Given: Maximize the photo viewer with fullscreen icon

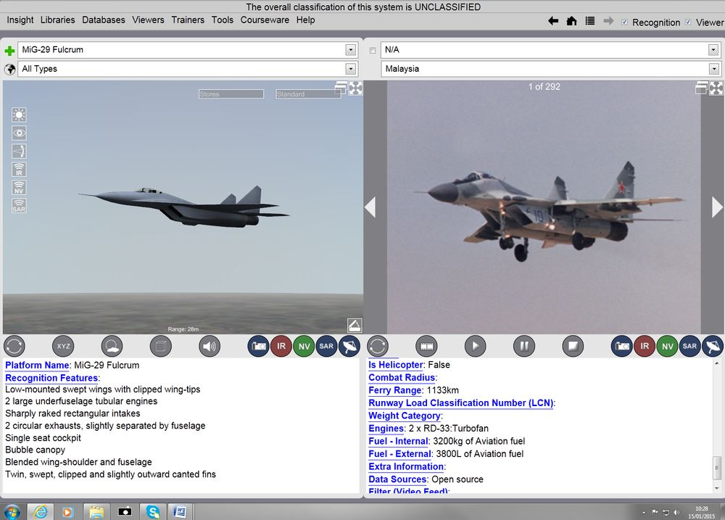Looking at the screenshot, I should pos(716,88).
